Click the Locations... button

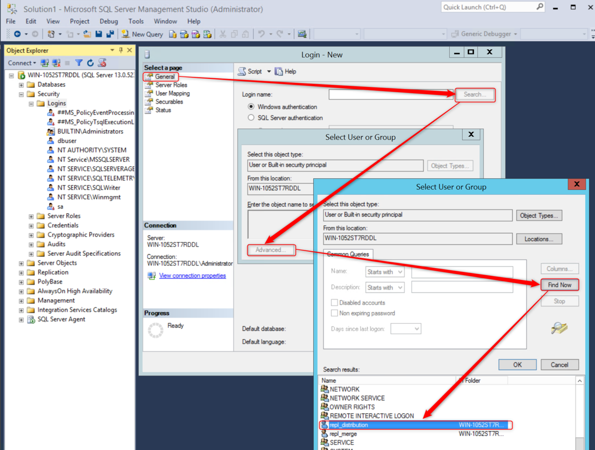pyautogui.click(x=539, y=239)
